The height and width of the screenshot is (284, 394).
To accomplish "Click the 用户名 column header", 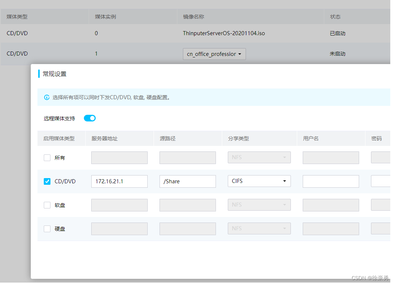I will 311,138.
